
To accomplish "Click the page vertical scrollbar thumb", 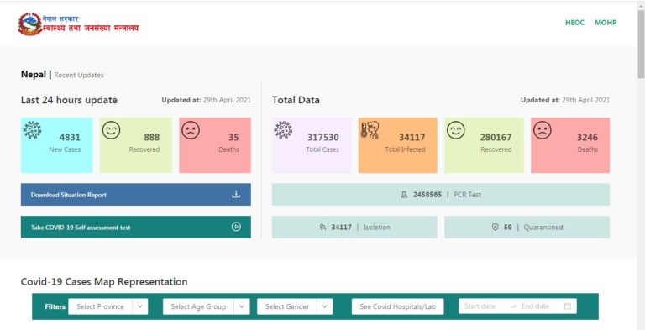I will [641, 43].
